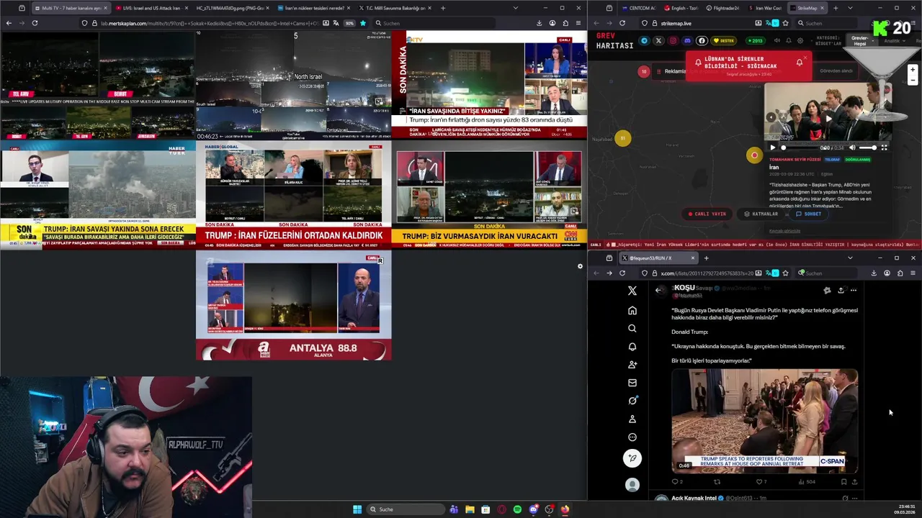The image size is (922, 518).
Task: Expand tab list in Multi TV browser
Action: point(515,8)
